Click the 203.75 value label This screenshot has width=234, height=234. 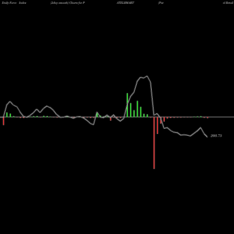pos(216,136)
